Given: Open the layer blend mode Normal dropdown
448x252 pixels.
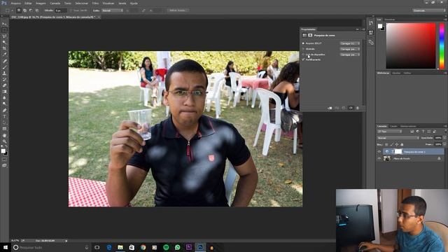Looking at the screenshot, I should click(398, 138).
